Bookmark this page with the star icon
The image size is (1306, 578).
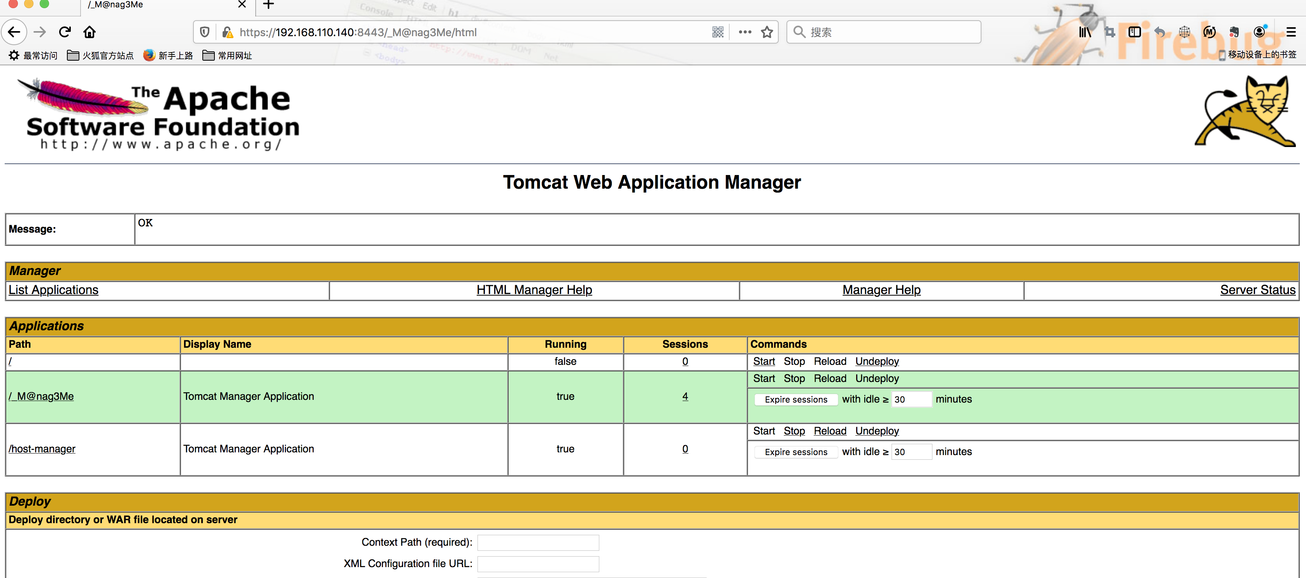(767, 32)
